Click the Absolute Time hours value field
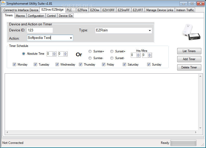The height and width of the screenshot is (148, 206). click(x=50, y=54)
